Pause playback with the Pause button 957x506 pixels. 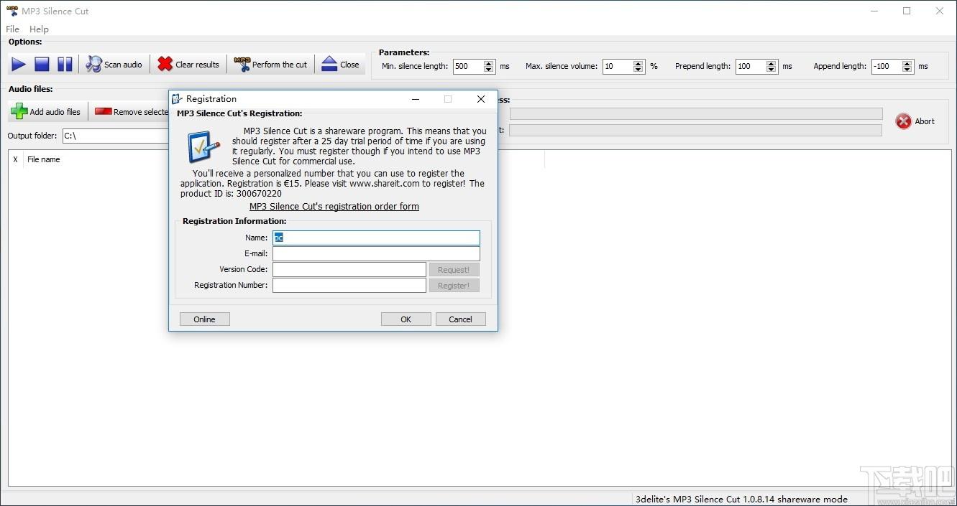pos(65,65)
